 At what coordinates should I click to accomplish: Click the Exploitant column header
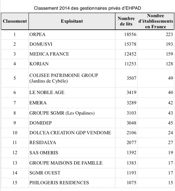[72, 21]
